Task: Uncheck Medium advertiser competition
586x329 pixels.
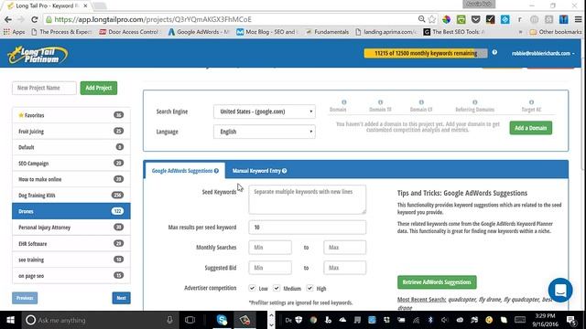Action: (277, 288)
